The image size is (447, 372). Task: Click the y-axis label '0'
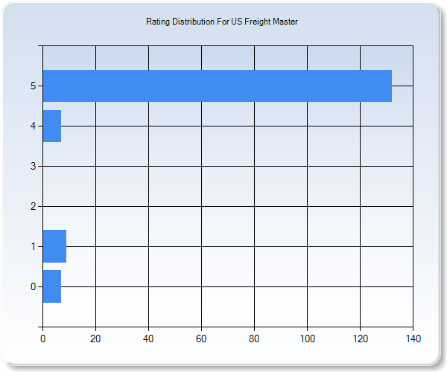pyautogui.click(x=33, y=286)
